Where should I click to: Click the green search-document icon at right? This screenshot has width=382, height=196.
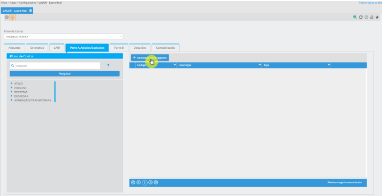point(355,17)
